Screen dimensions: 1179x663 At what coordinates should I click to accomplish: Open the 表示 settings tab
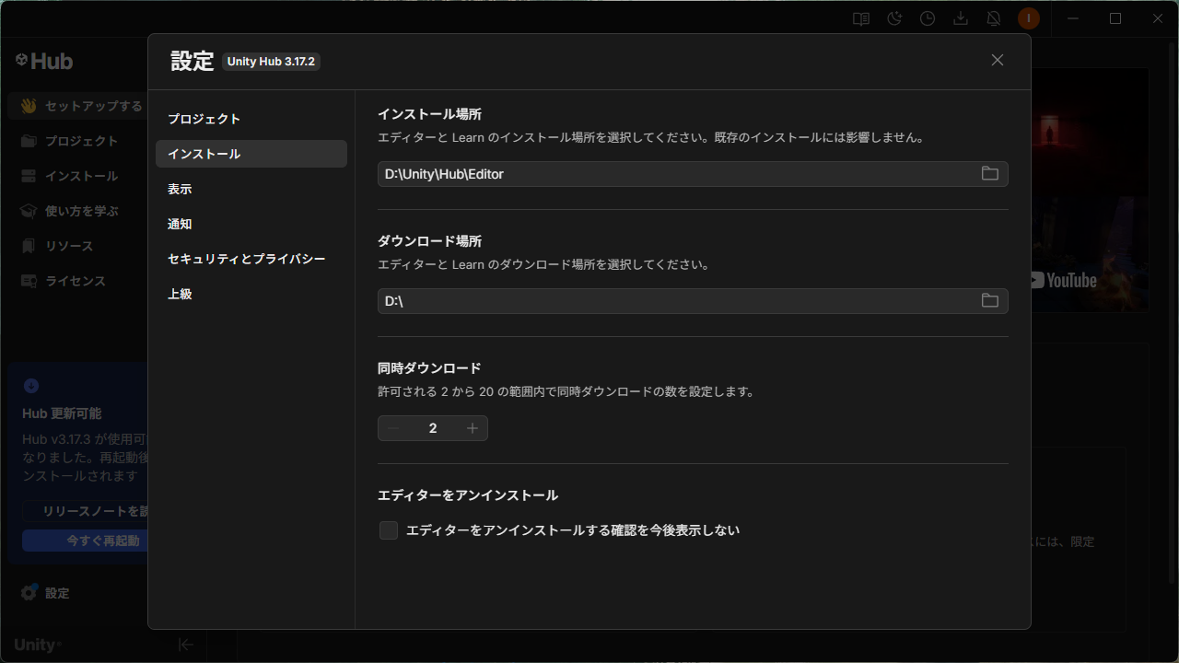click(180, 189)
